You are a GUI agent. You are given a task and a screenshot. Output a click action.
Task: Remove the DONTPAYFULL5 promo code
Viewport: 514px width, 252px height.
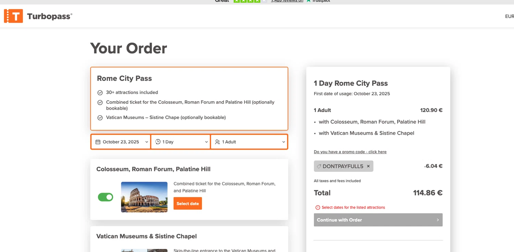tap(368, 166)
